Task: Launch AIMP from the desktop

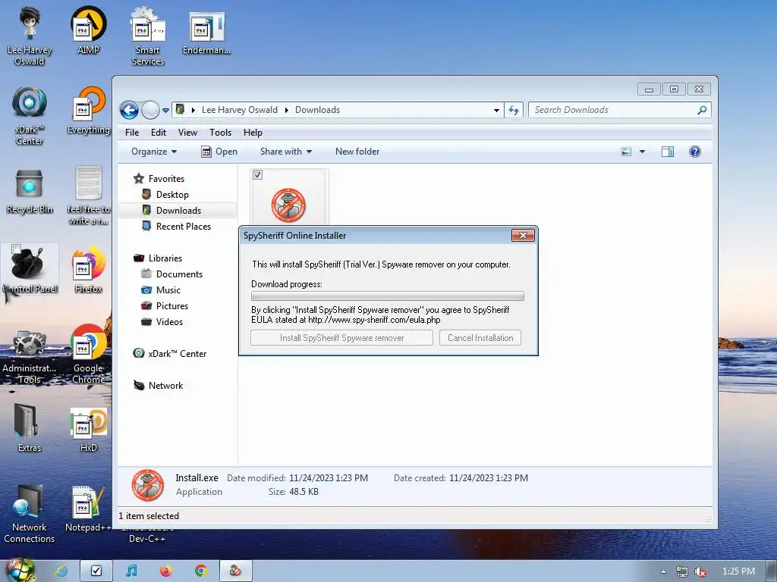Action: point(88,30)
